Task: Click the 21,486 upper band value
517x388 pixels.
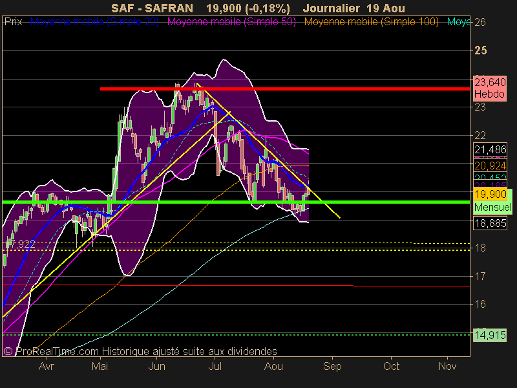Action: [490, 150]
